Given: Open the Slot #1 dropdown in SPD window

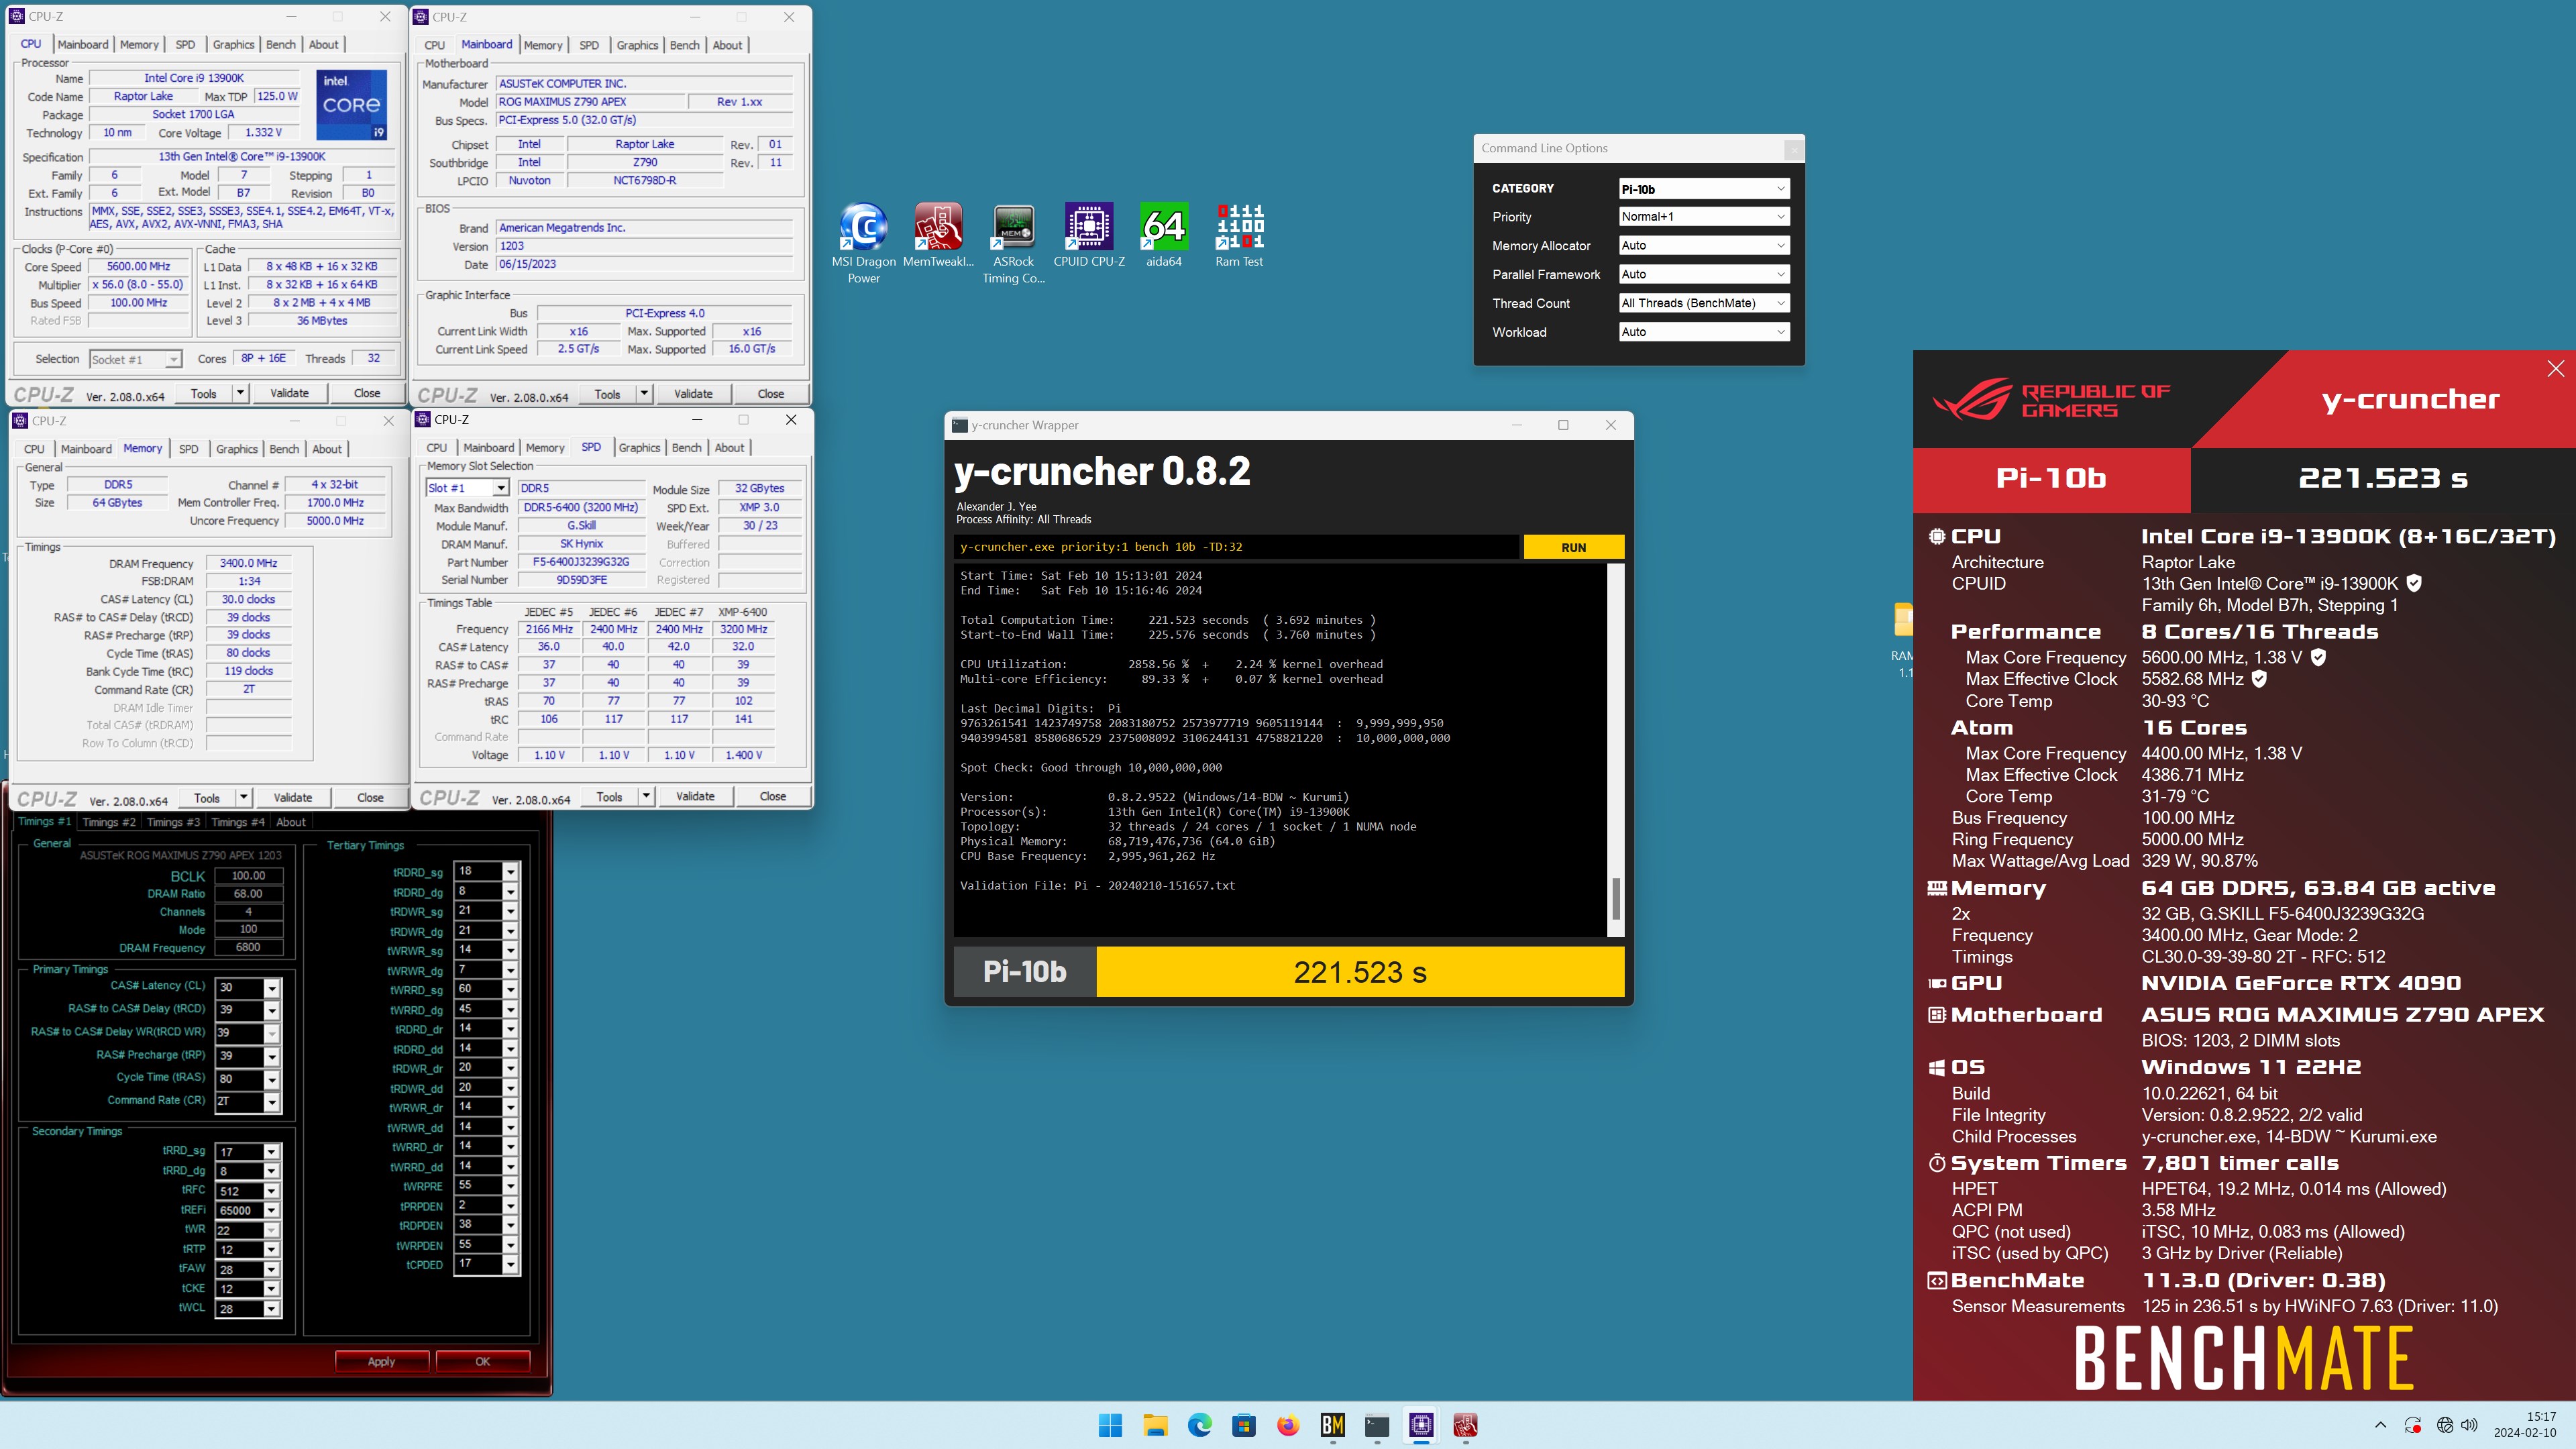Looking at the screenshot, I should click(468, 488).
